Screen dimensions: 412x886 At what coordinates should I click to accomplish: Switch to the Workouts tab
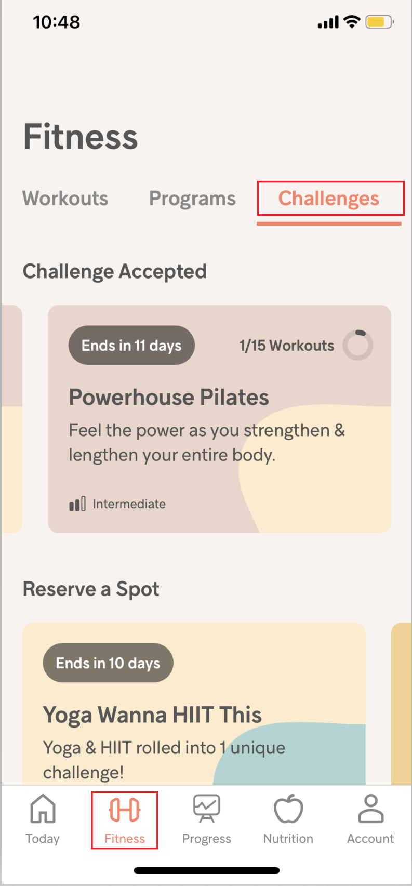click(x=65, y=199)
